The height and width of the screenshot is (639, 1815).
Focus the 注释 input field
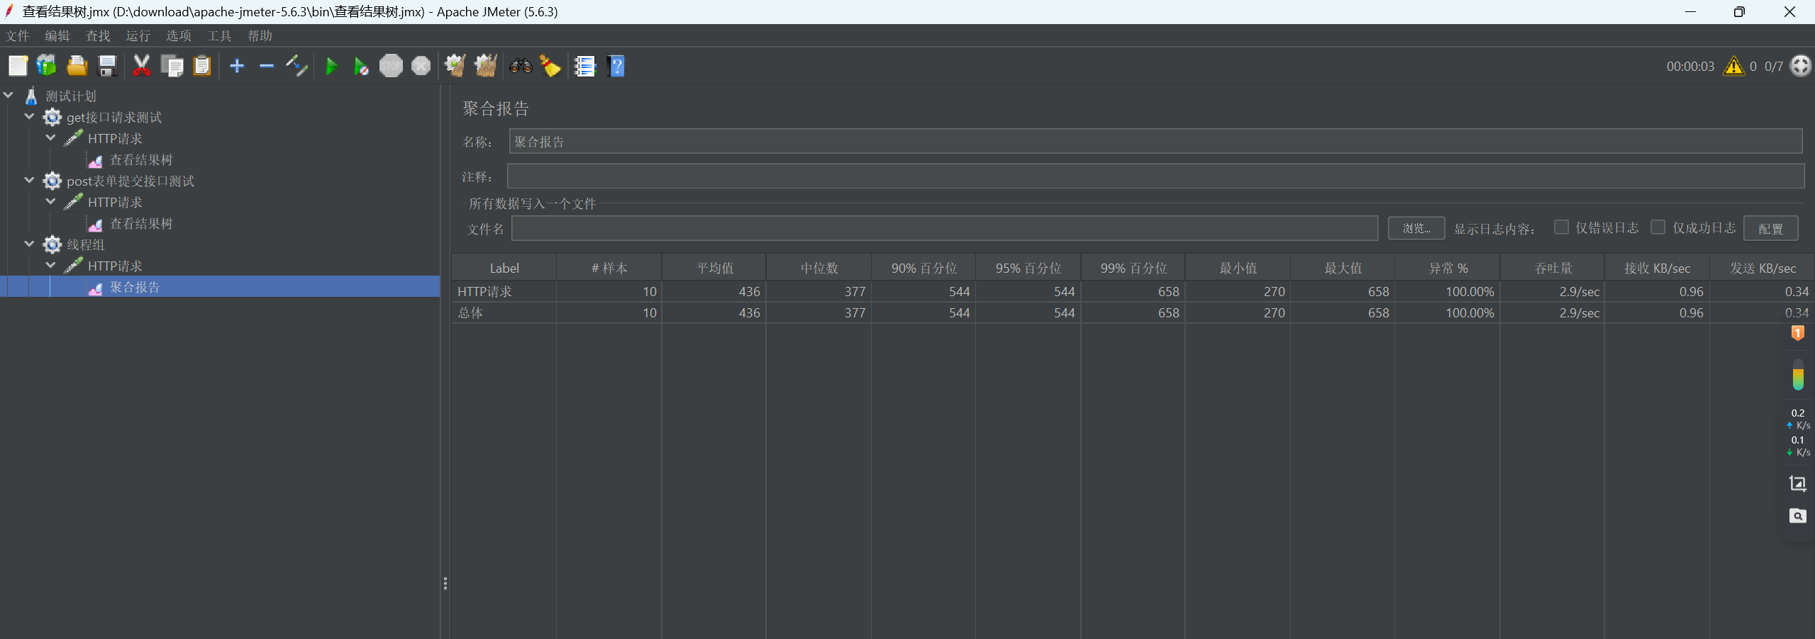(x=1155, y=176)
